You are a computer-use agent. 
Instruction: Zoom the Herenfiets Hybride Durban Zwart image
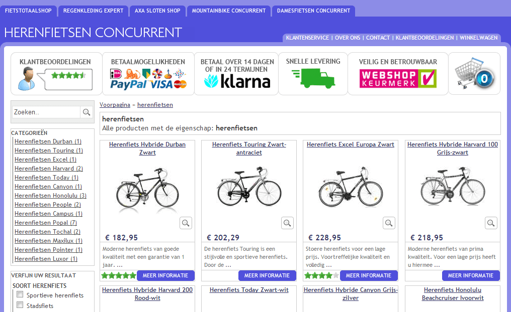point(186,223)
